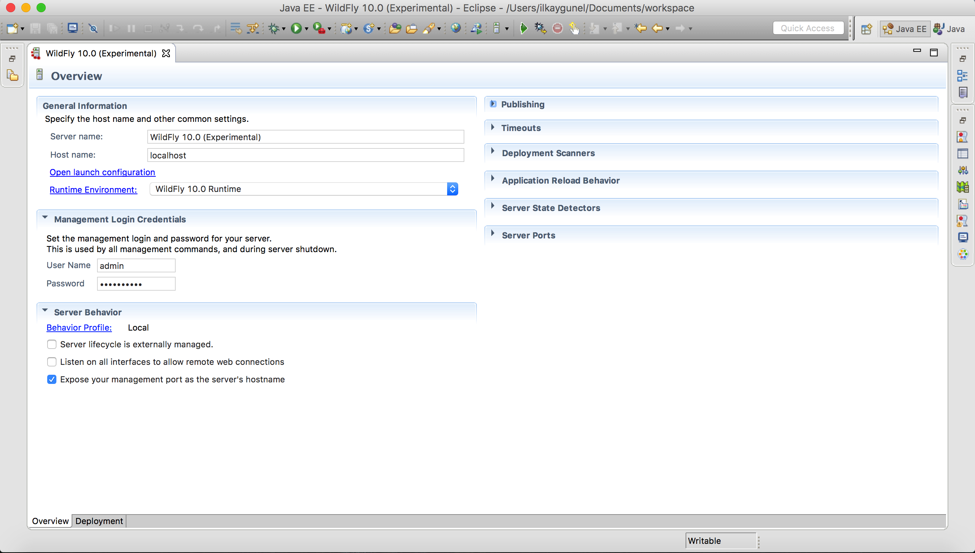Click the Server name input field
This screenshot has height=553, width=975.
[x=305, y=137]
